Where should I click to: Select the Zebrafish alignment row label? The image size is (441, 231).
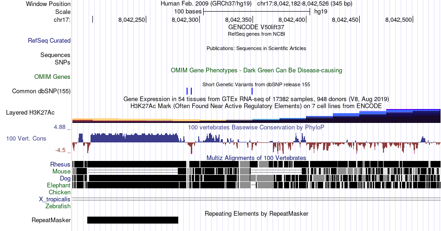click(x=58, y=206)
